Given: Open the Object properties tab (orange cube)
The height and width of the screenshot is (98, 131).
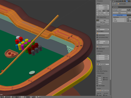Looking at the screenshot, I should 123,1.
